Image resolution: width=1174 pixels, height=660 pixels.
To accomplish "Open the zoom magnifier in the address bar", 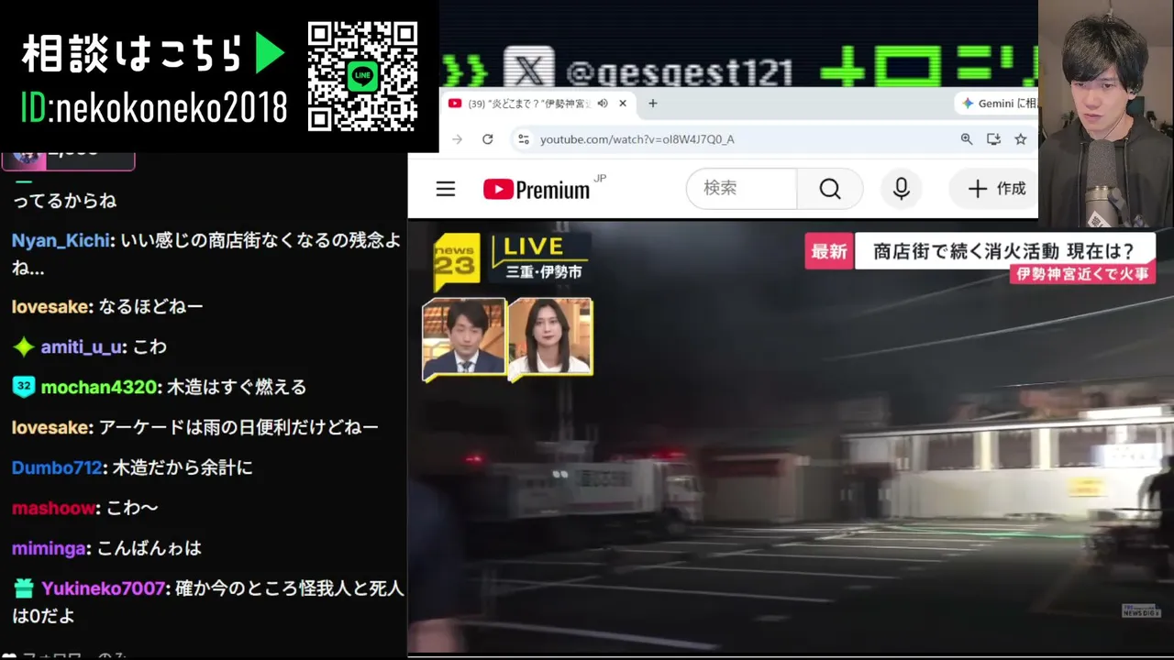I will coord(967,139).
